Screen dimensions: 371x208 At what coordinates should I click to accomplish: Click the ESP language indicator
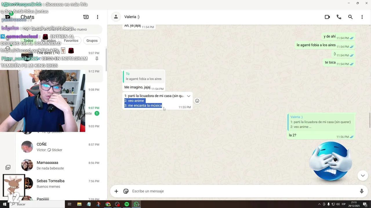pos(344,204)
